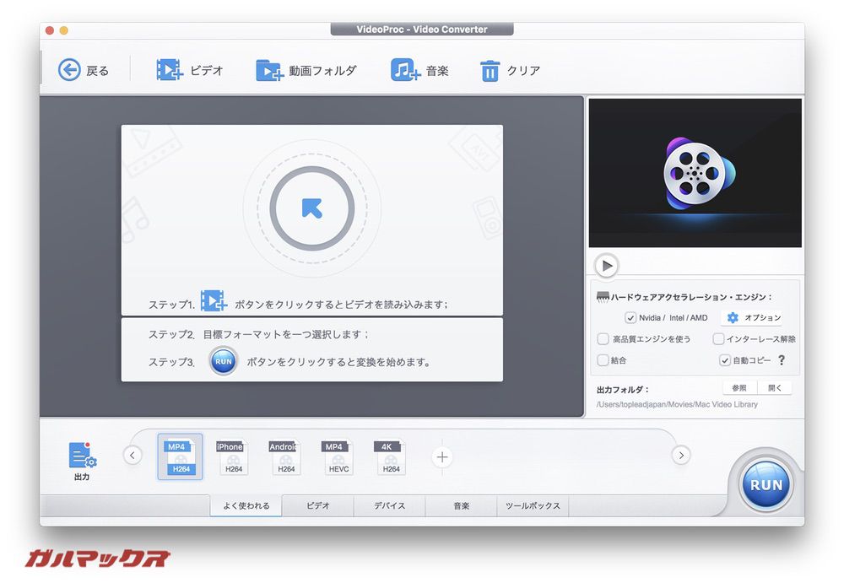Open output settings via the 出力 icon
844x583 pixels.
tap(81, 456)
